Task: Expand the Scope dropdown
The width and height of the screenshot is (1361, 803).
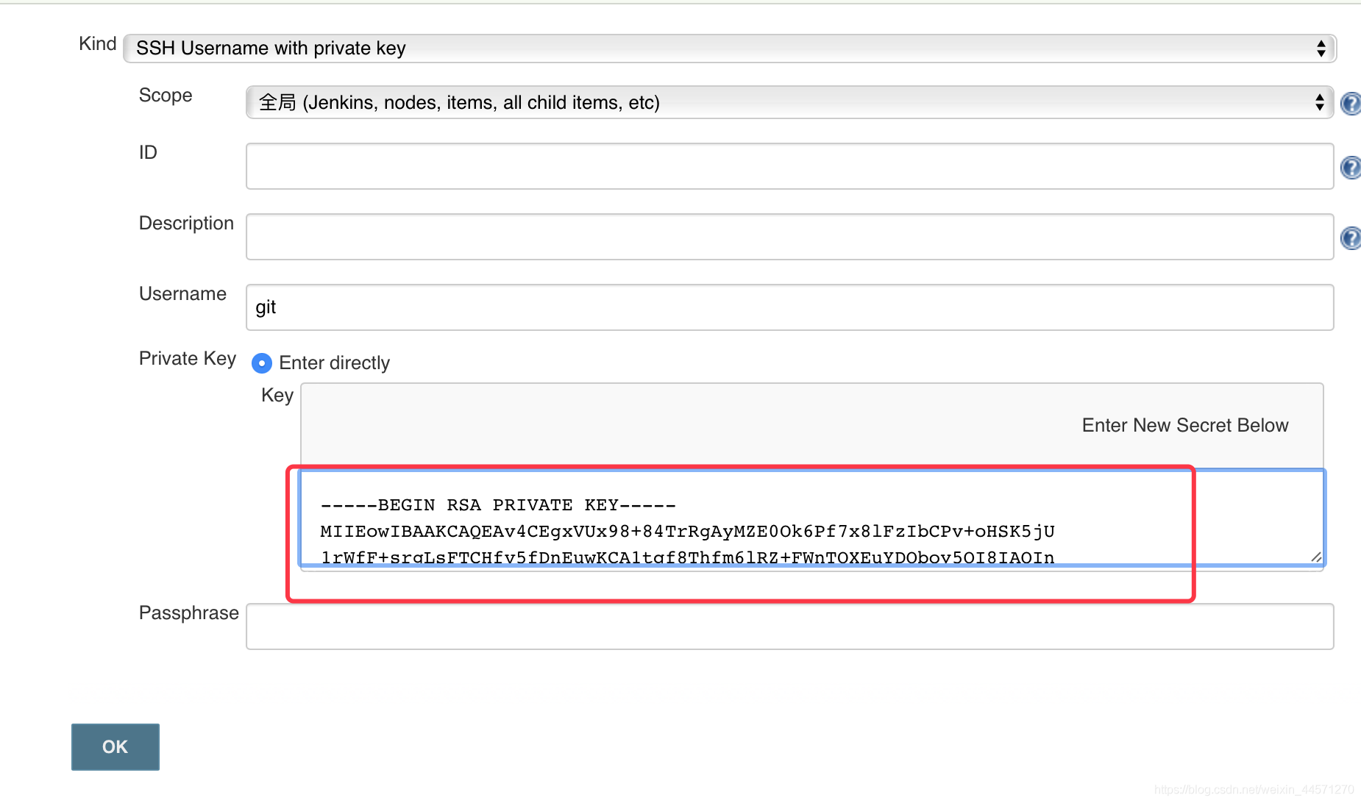Action: 789,102
